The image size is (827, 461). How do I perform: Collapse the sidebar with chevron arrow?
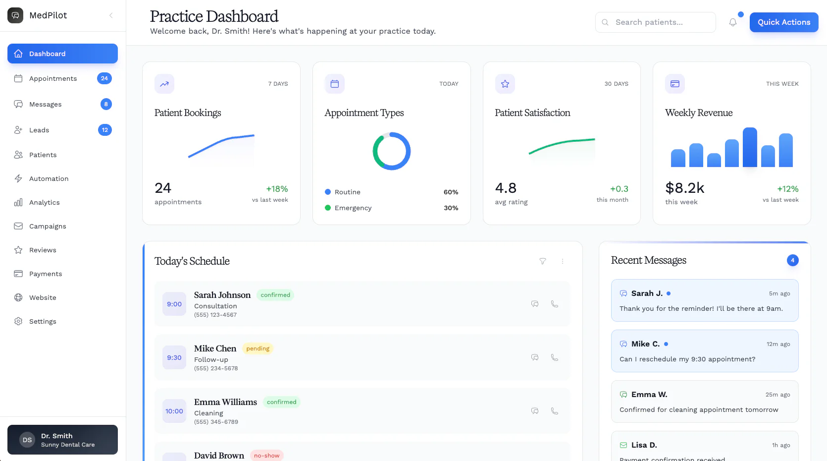pyautogui.click(x=111, y=15)
